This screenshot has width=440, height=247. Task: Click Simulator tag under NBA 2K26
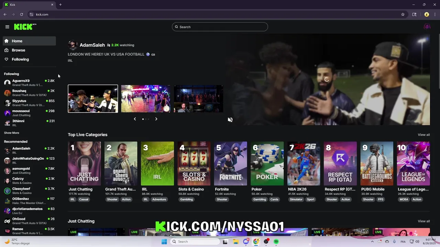[296, 199]
